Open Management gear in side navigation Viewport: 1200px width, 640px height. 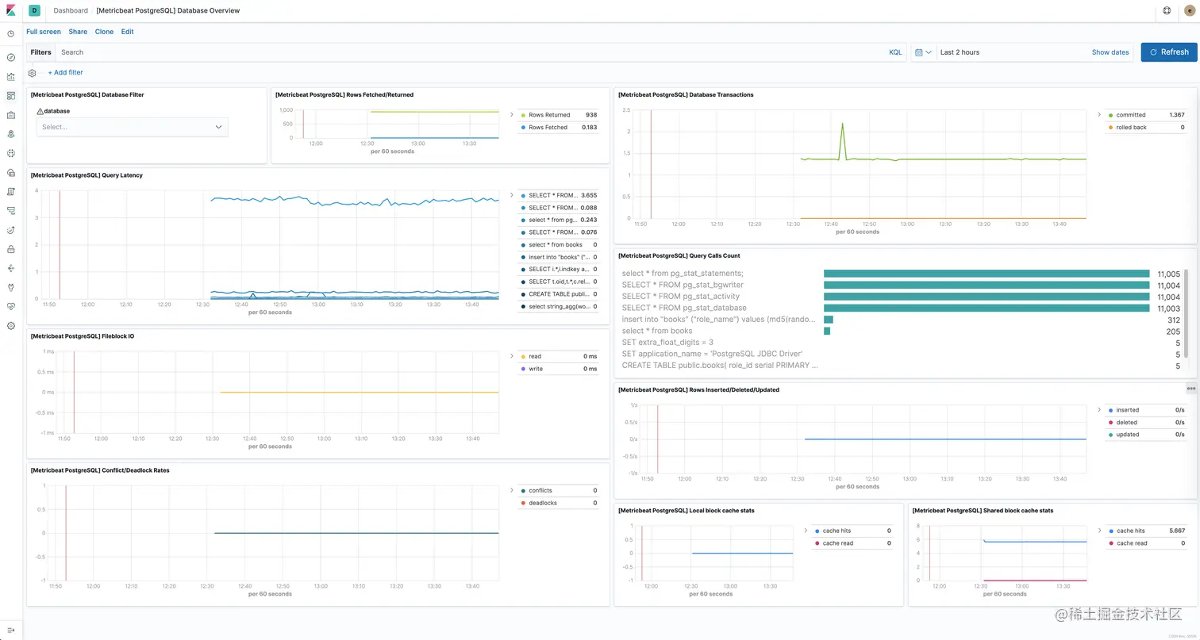11,325
